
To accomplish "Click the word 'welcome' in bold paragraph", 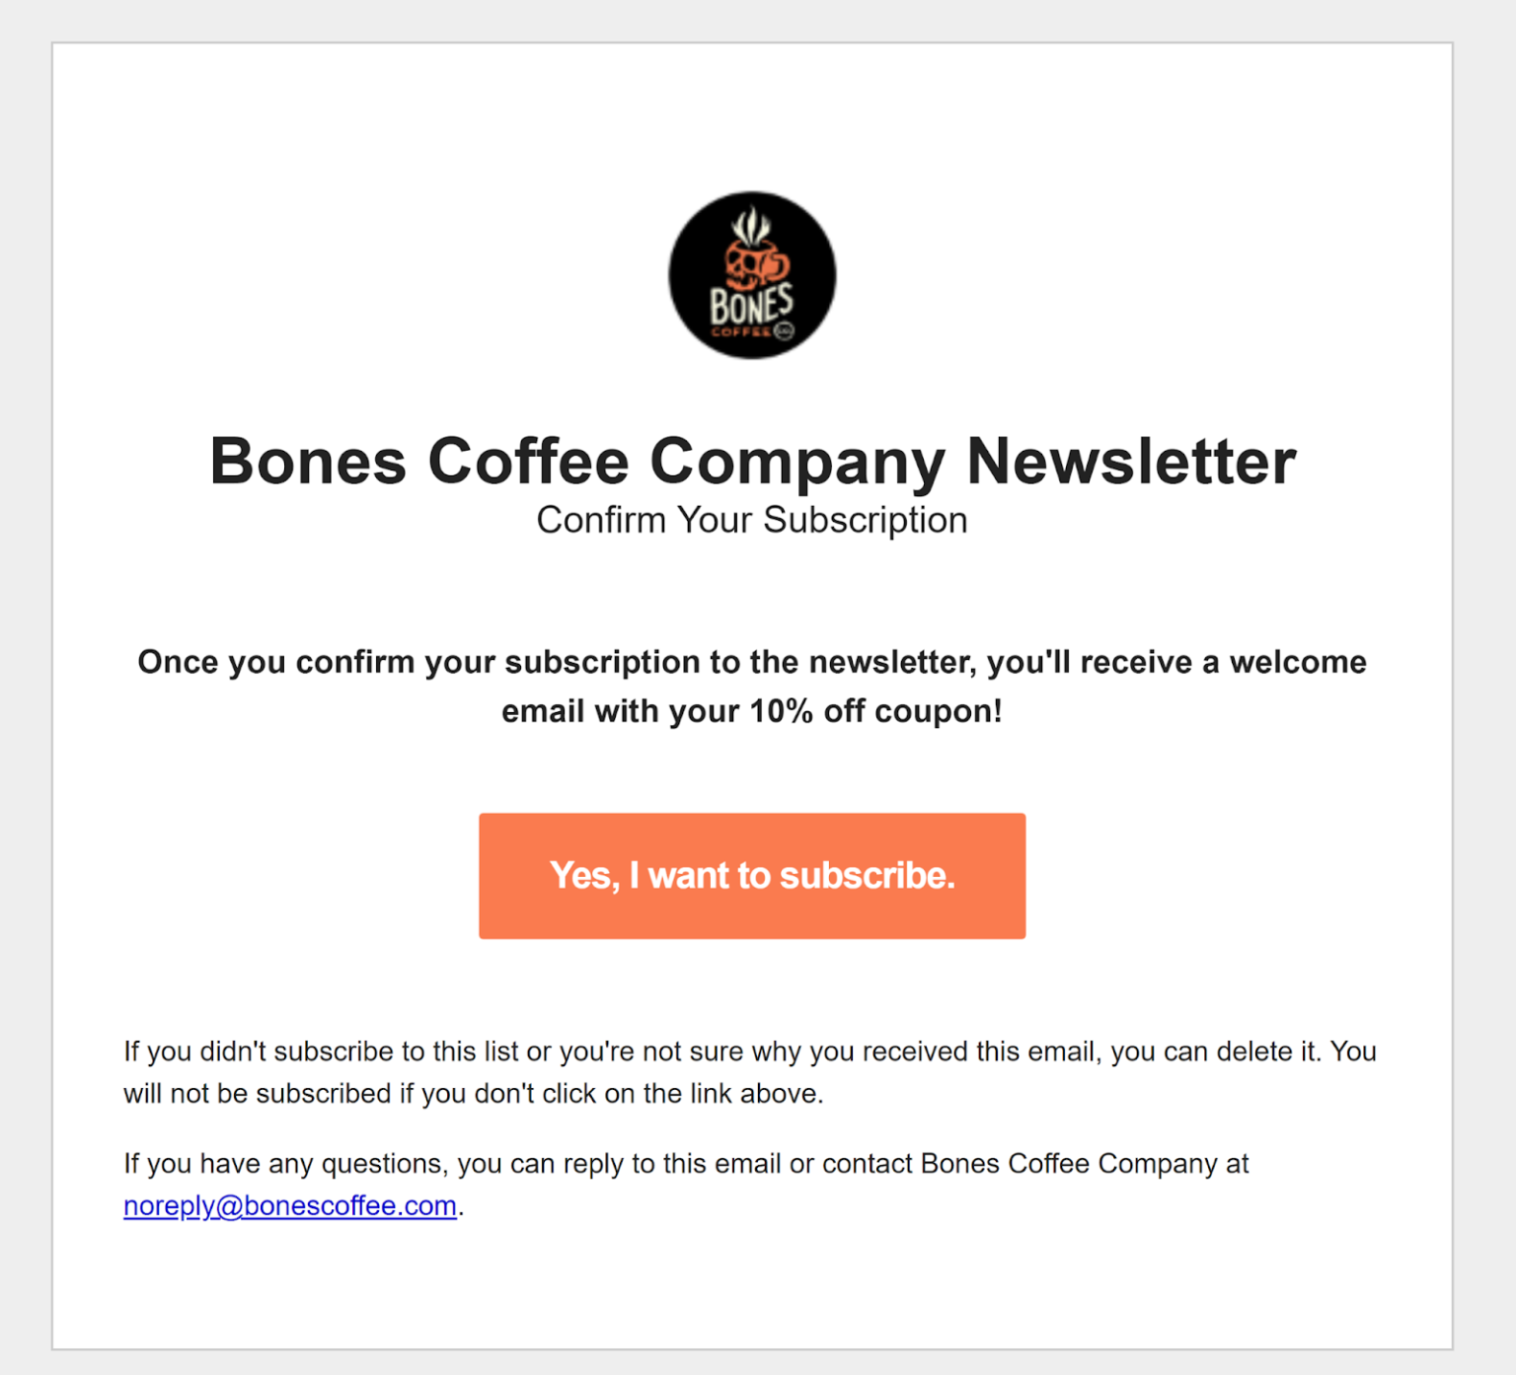I will [1298, 662].
